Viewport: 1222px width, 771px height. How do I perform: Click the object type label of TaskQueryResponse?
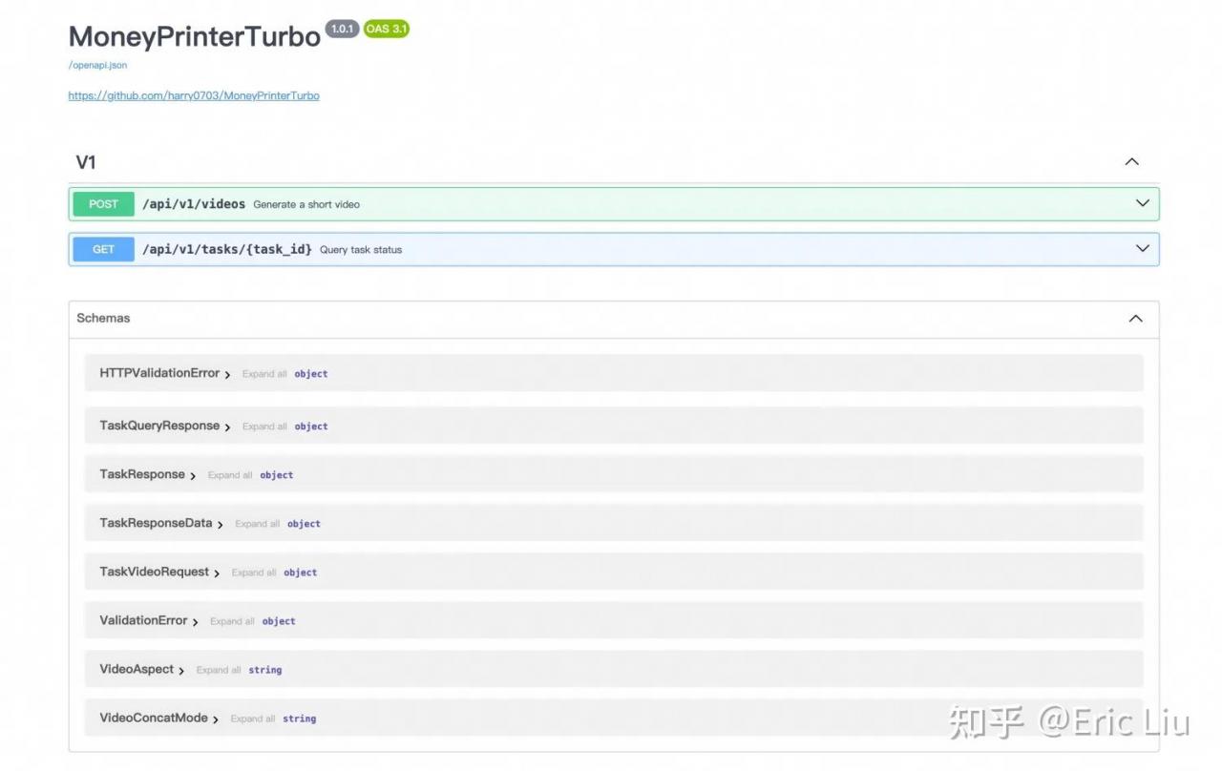coord(311,427)
